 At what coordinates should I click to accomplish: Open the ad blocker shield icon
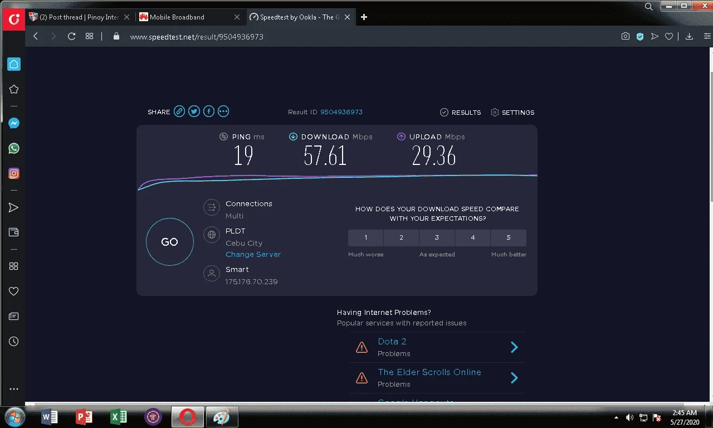click(x=640, y=36)
